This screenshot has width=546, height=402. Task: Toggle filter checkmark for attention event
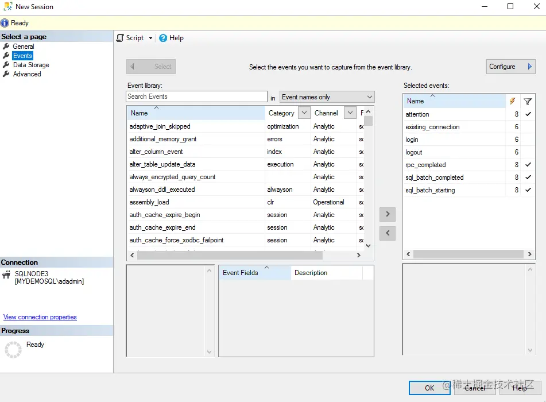click(528, 114)
